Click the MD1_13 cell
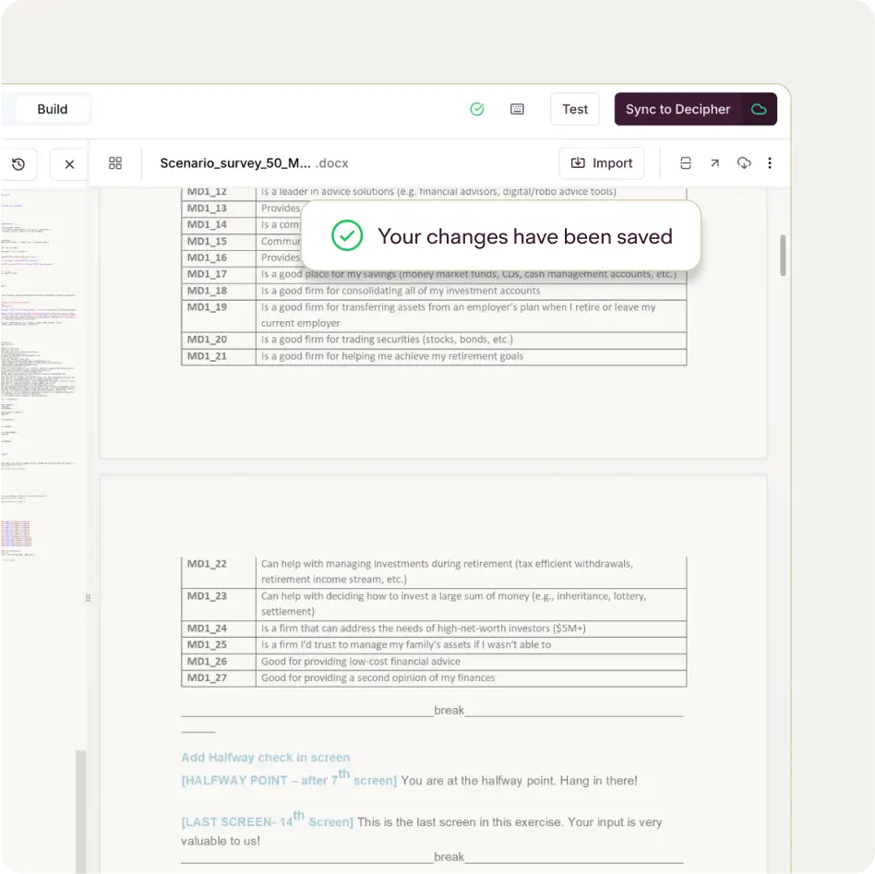 (x=219, y=209)
